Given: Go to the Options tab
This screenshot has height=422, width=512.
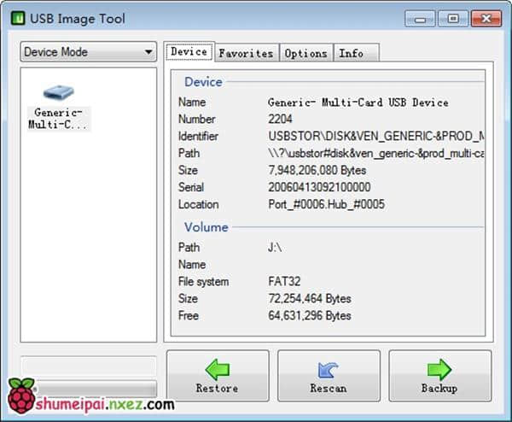Looking at the screenshot, I should pyautogui.click(x=305, y=53).
